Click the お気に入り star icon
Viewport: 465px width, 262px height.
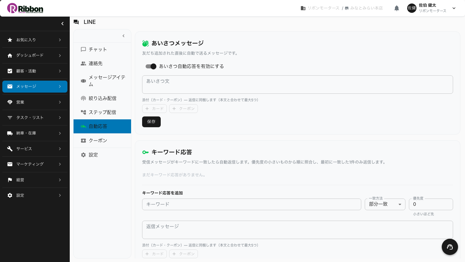point(10,40)
